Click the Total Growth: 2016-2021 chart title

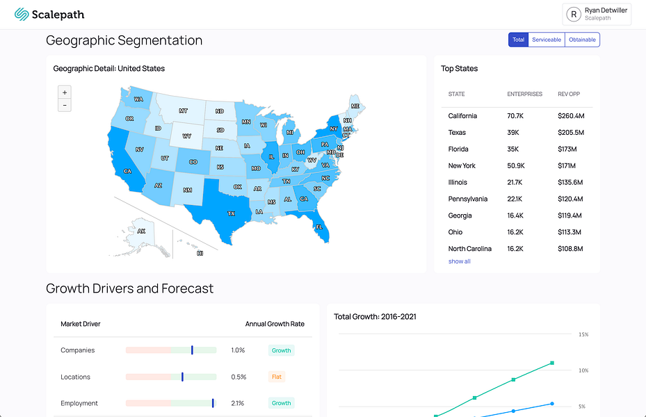pyautogui.click(x=375, y=316)
